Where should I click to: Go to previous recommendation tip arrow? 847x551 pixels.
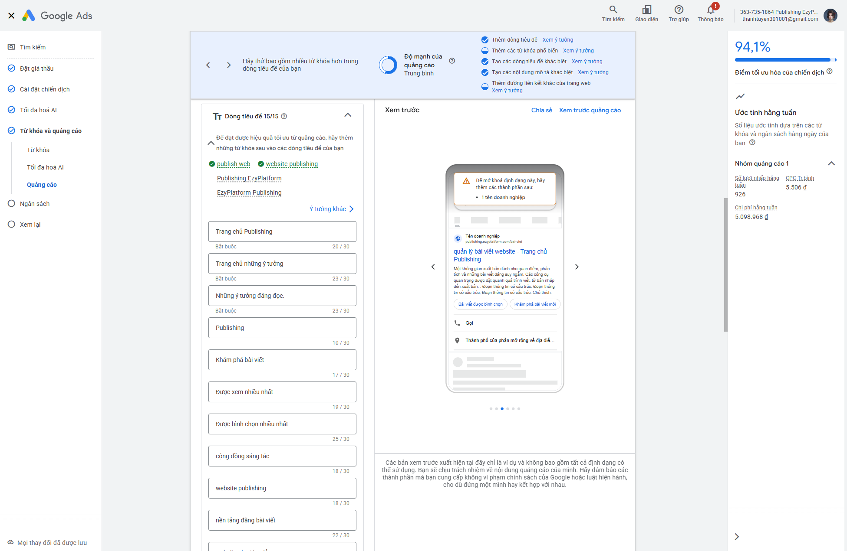[x=208, y=65]
